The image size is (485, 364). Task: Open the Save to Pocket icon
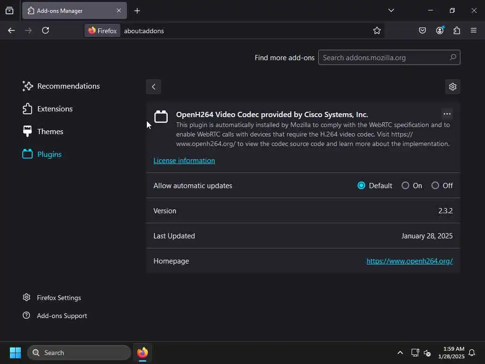(422, 30)
